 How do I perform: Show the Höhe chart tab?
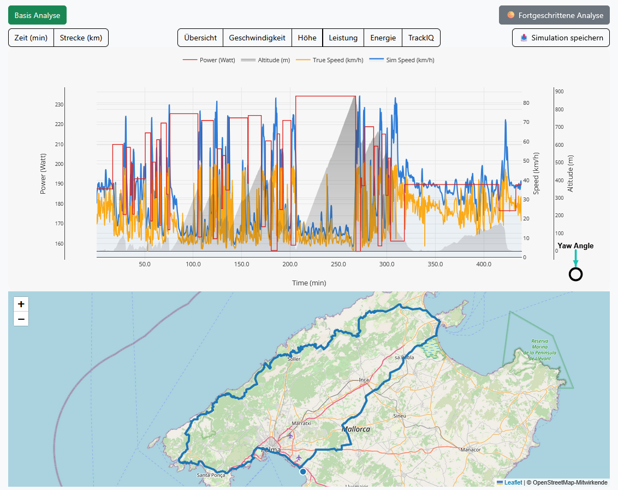pyautogui.click(x=307, y=38)
